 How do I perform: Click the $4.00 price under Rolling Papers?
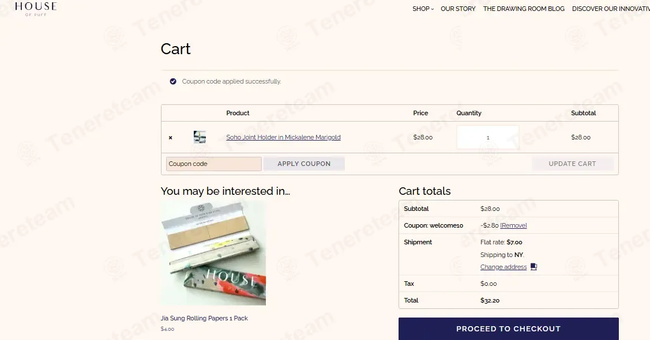(x=167, y=329)
